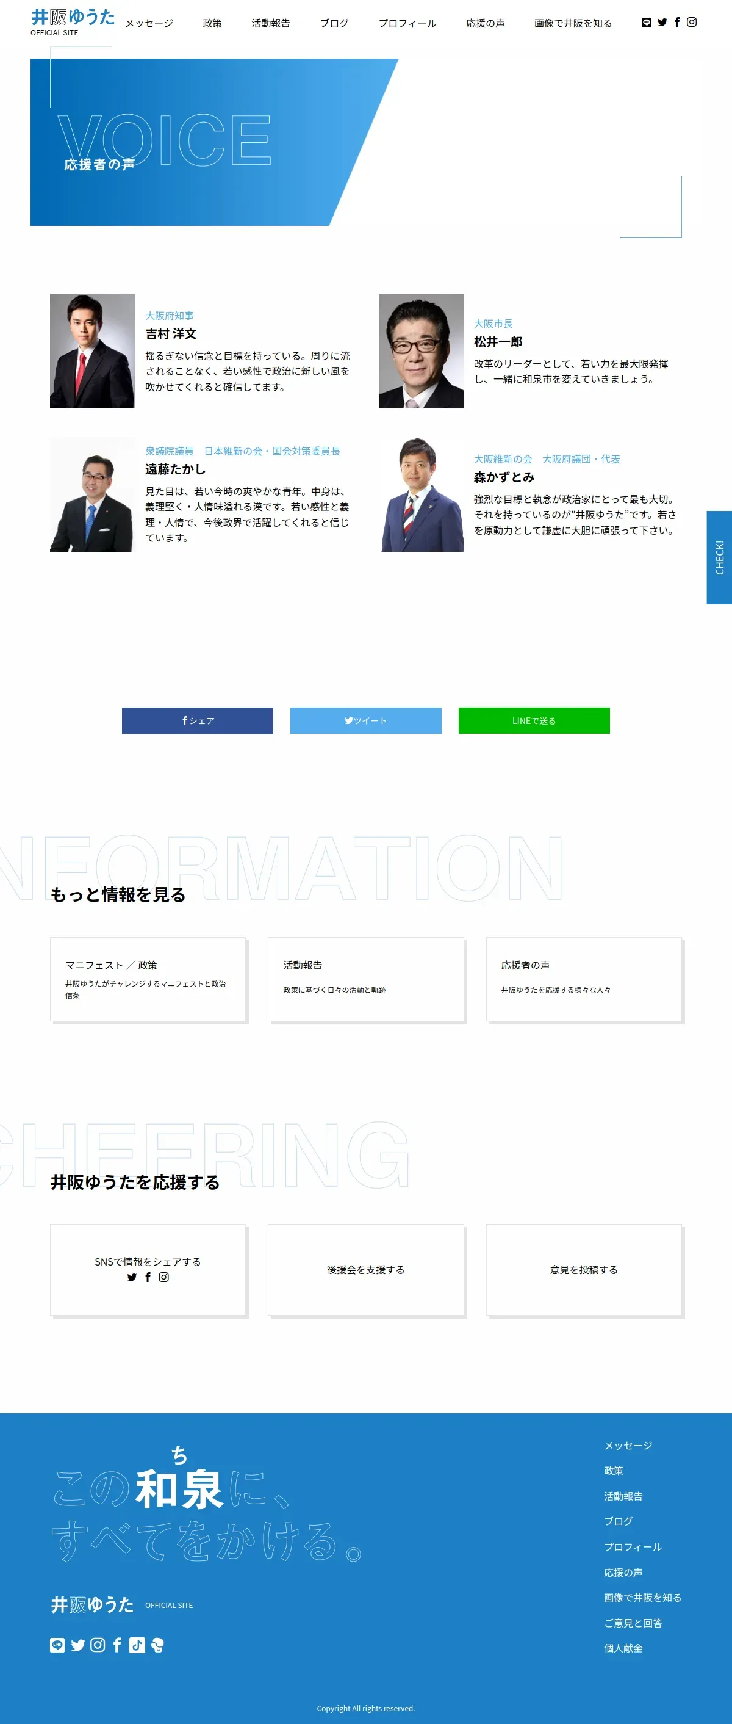Click the name 吉村 洋文
This screenshot has width=732, height=1724.
coord(171,333)
